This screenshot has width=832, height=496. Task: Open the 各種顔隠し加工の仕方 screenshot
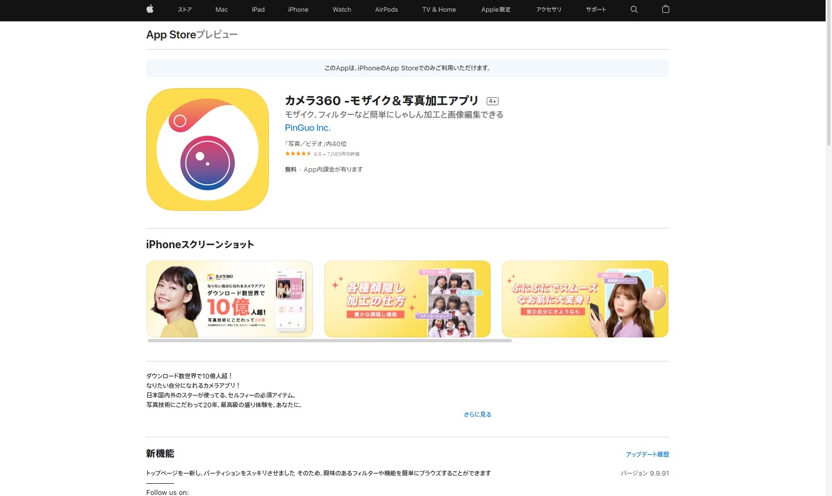(407, 299)
